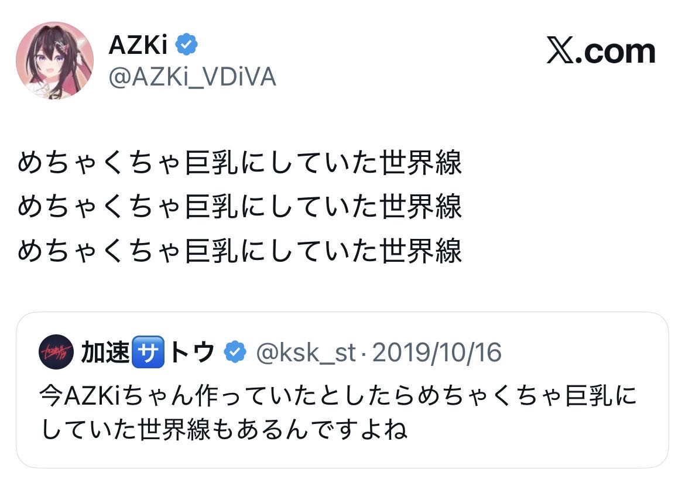Click "トウ" after the サ emoji
The image size is (685, 479).
pos(191,353)
